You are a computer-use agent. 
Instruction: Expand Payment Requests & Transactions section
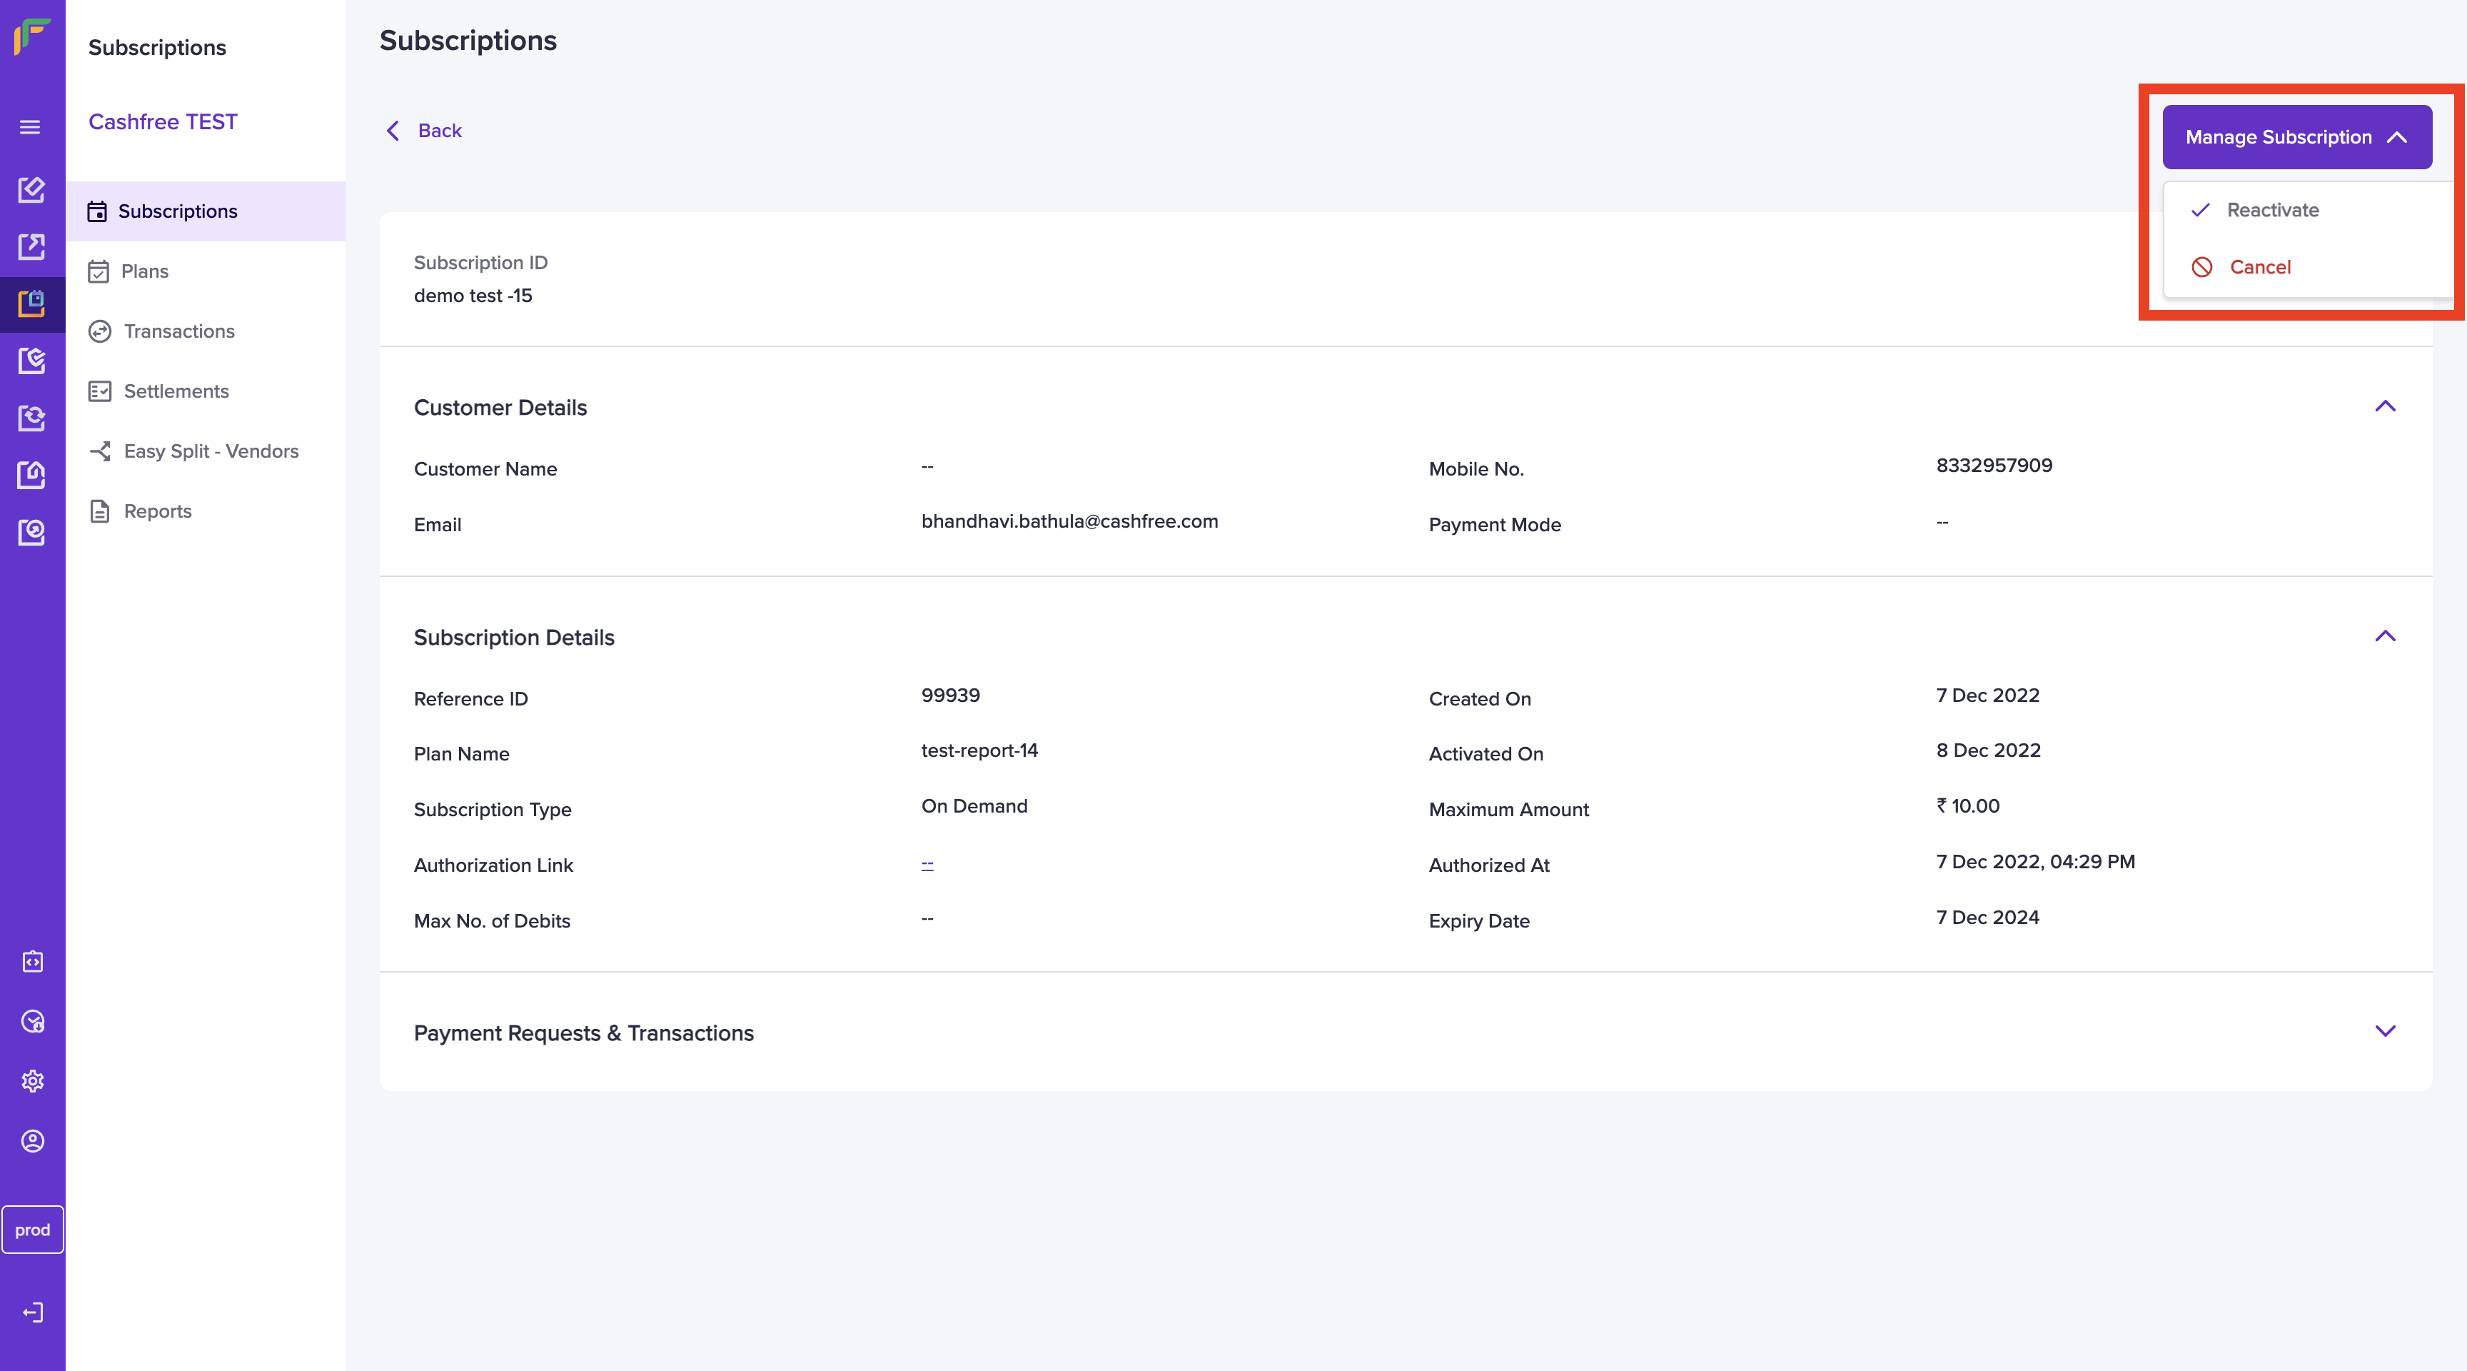(2383, 1031)
